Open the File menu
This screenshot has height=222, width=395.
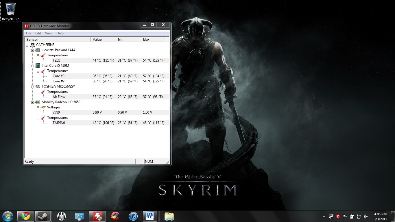pos(29,33)
